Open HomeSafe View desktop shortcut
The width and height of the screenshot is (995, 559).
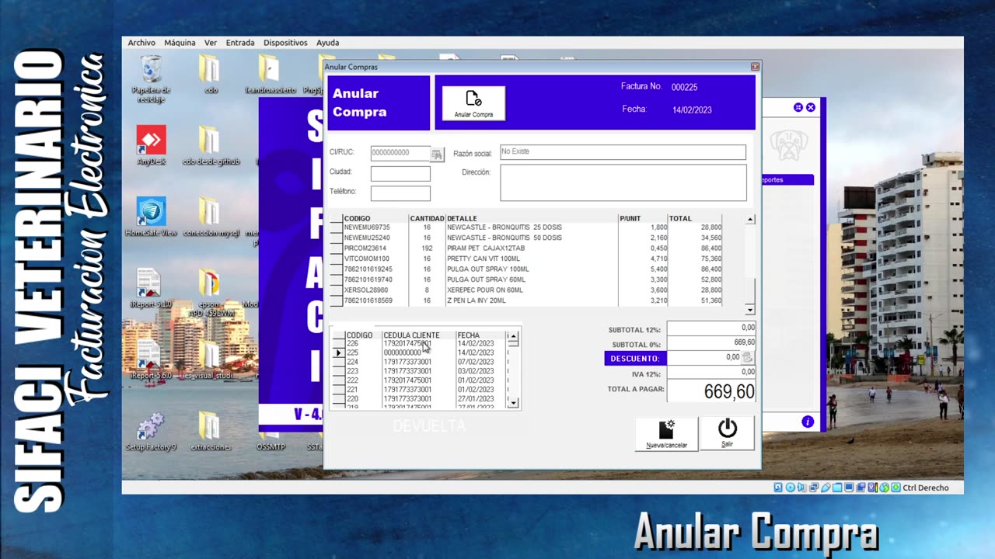tap(151, 217)
